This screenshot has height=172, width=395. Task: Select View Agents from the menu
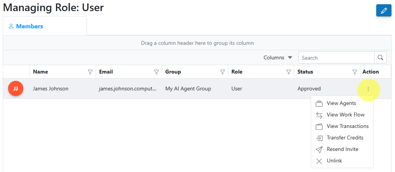342,103
